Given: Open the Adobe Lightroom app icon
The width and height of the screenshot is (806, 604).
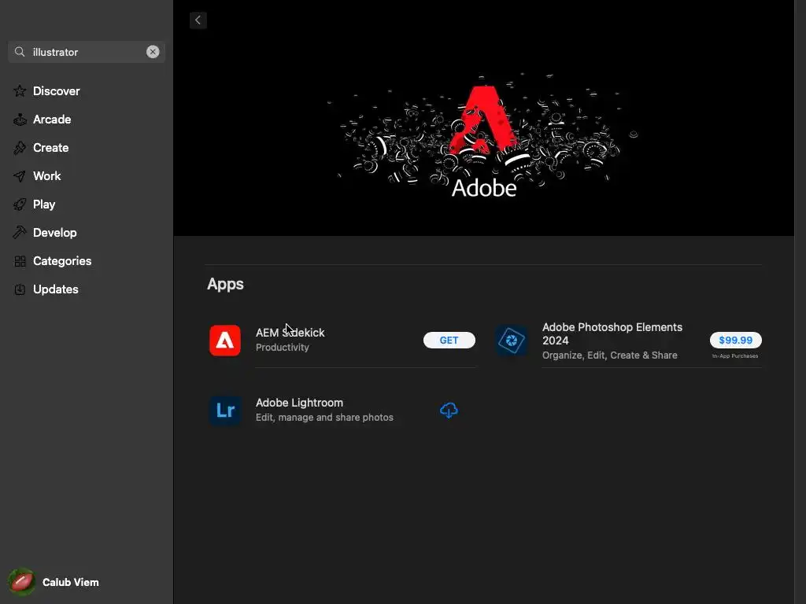Looking at the screenshot, I should coord(224,411).
